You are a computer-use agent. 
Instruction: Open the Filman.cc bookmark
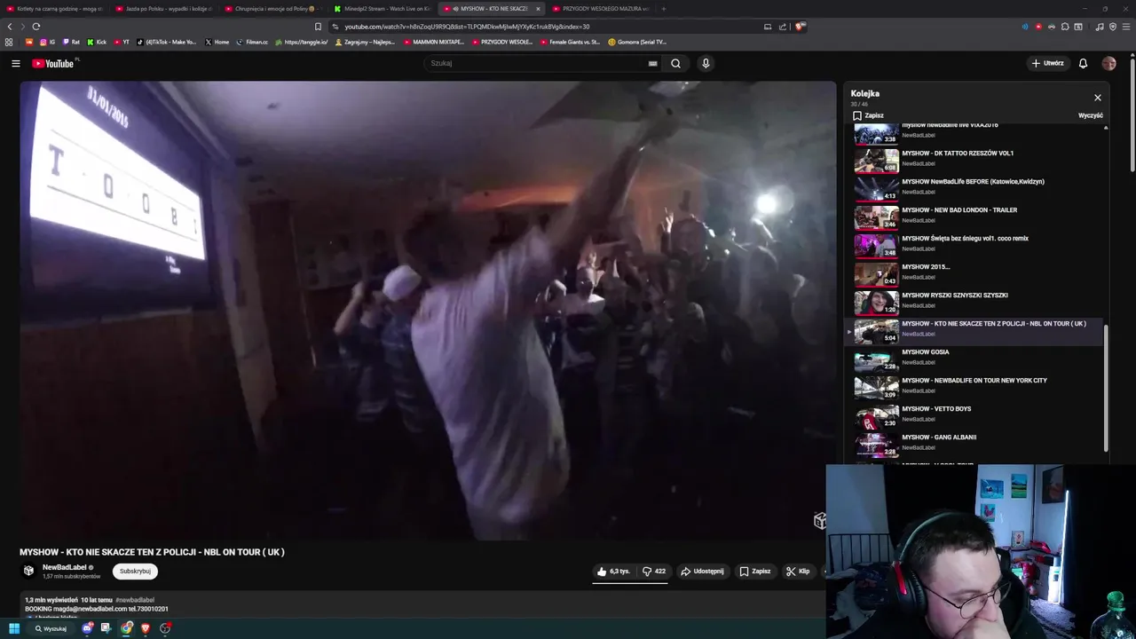252,42
